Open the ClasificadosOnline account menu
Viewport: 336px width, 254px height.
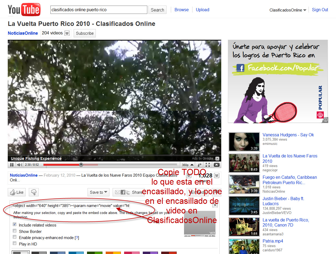click(x=288, y=10)
